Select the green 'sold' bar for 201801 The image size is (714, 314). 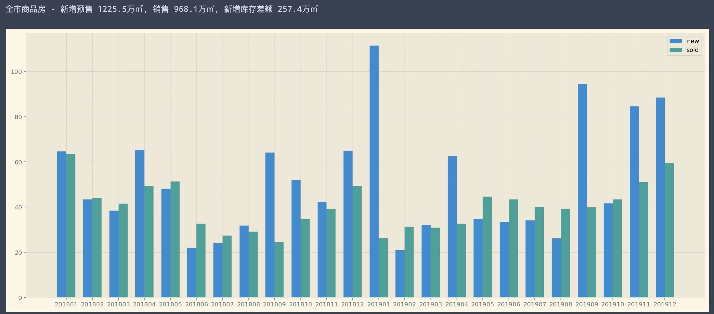71,226
